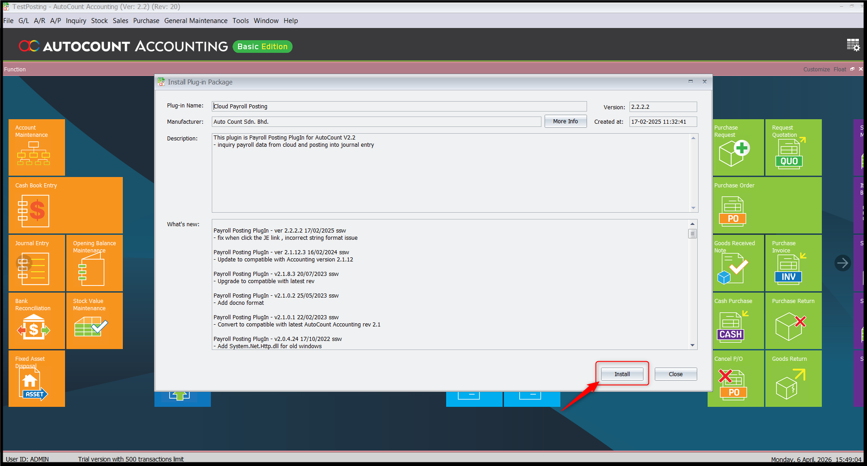Click the More Info button
This screenshot has height=466, width=867.
[x=565, y=121]
